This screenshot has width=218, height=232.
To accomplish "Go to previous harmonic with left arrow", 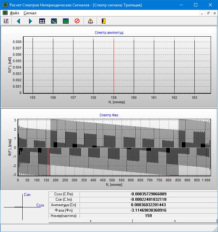I will [x=18, y=21].
